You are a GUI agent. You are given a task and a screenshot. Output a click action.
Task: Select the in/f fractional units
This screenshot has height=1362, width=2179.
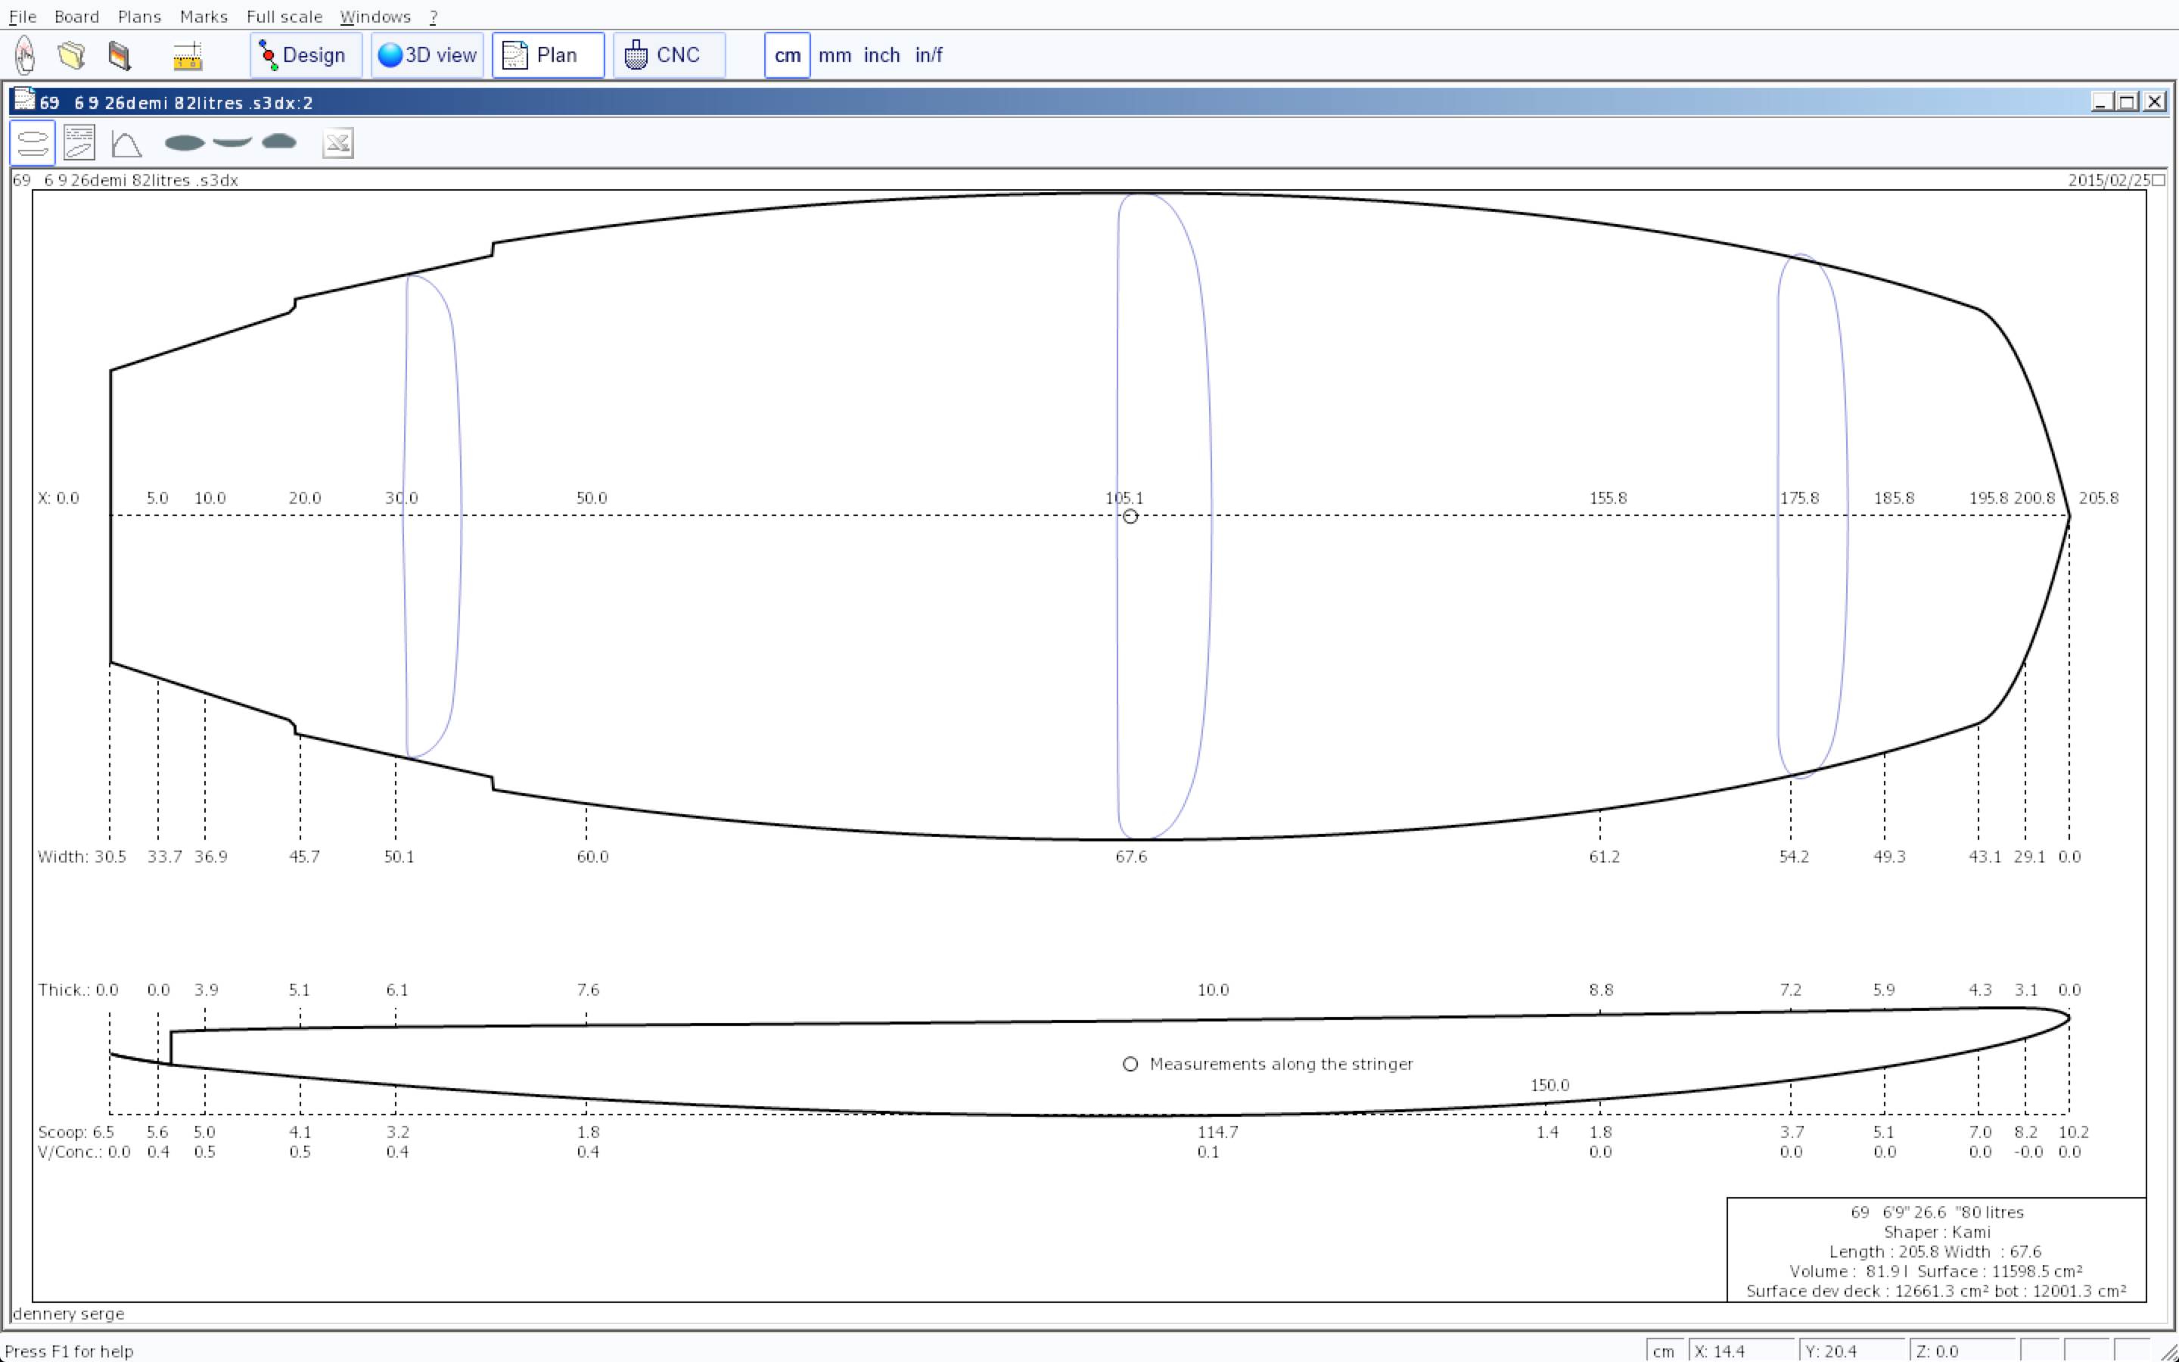[928, 56]
